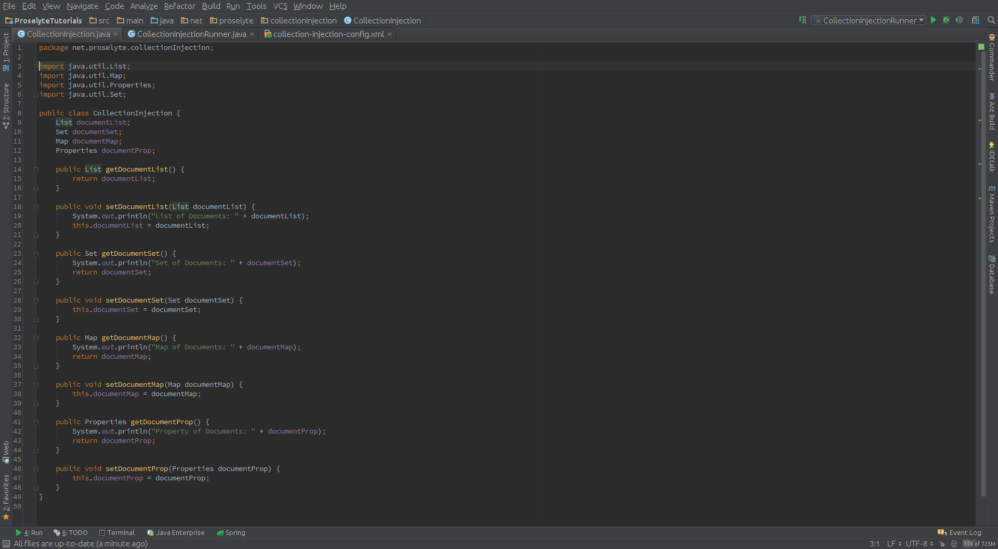Collapse the import statements fold region
Viewport: 998px width, 549px height.
pos(35,66)
